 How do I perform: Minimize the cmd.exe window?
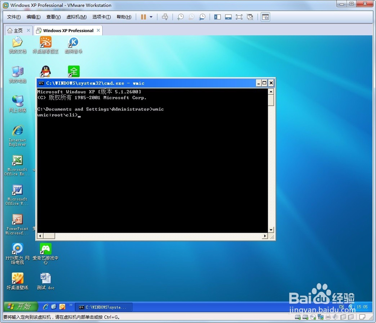(259, 83)
